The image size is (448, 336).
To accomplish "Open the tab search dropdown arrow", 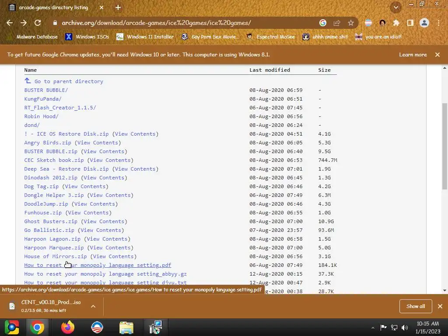I will [395, 8].
